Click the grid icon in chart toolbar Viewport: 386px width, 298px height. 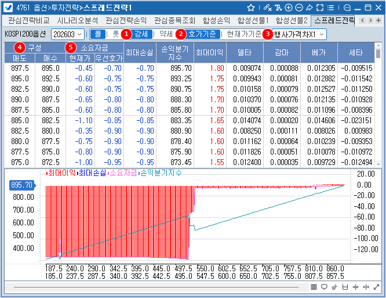pos(314,288)
